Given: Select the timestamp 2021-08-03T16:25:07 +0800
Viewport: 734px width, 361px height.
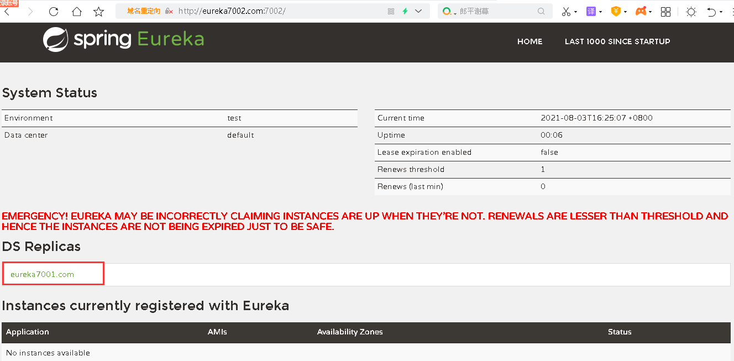Looking at the screenshot, I should click(596, 118).
